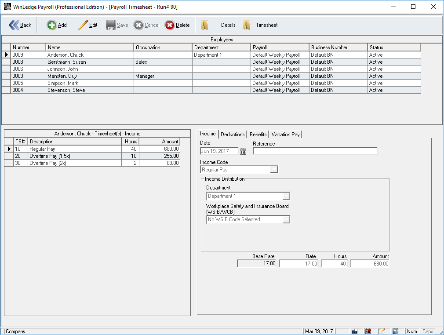Click the calculator icon in status bar
Image resolution: width=444 pixels, height=335 pixels.
pyautogui.click(x=355, y=331)
